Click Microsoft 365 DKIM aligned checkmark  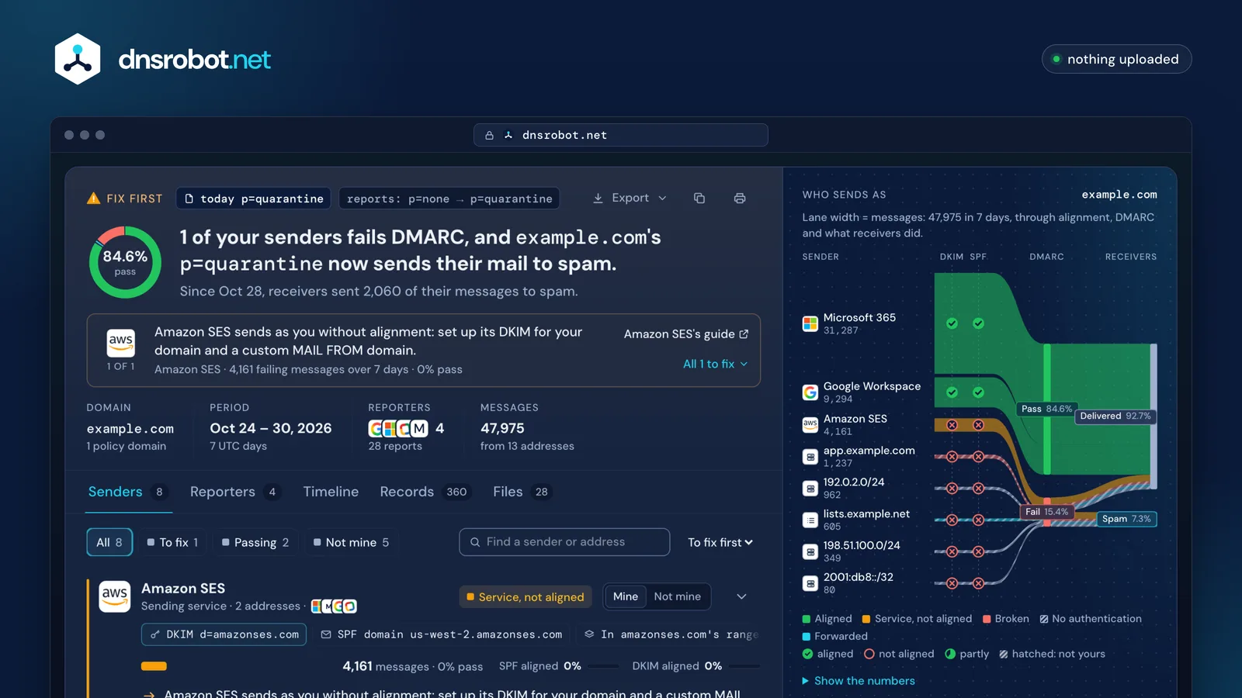coord(952,323)
